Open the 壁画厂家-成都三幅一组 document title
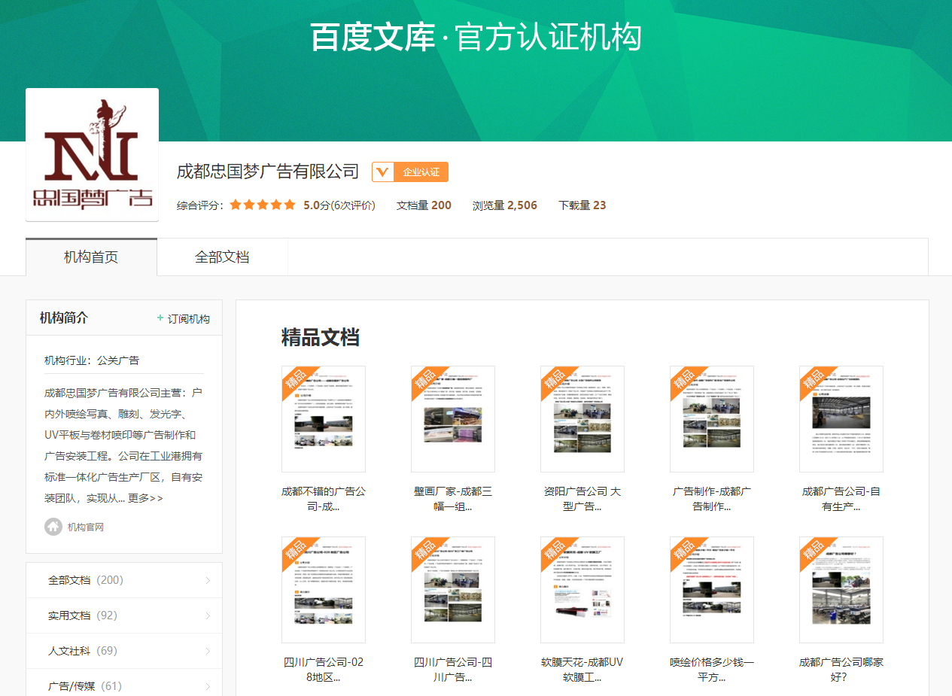 [453, 499]
